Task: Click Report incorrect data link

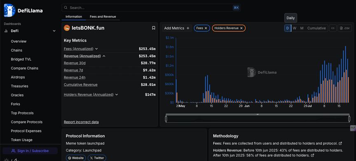Action: coord(81,122)
